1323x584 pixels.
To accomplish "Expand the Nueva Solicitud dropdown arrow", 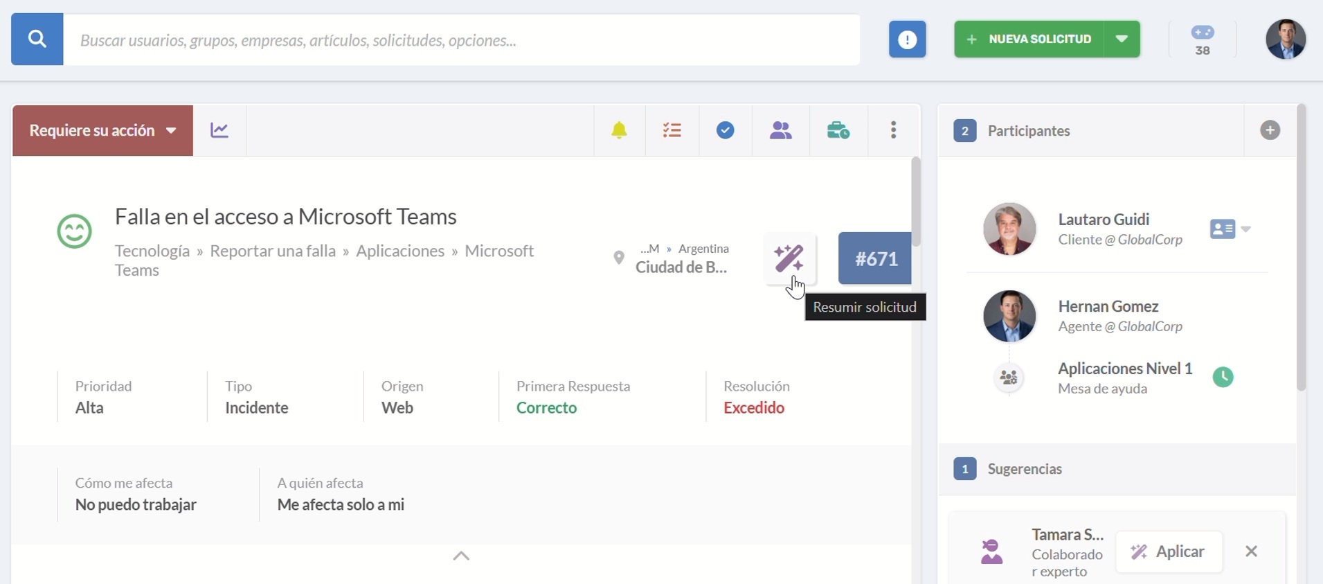I will pyautogui.click(x=1122, y=39).
